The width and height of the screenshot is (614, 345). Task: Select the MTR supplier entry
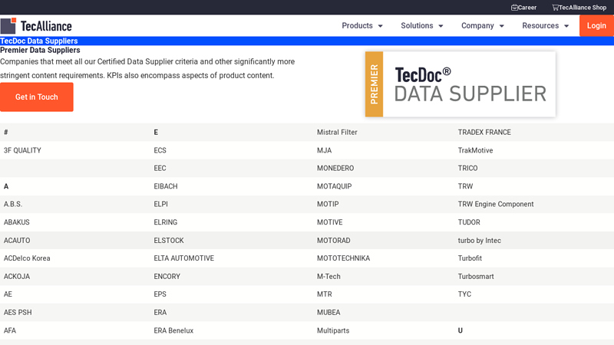(324, 294)
